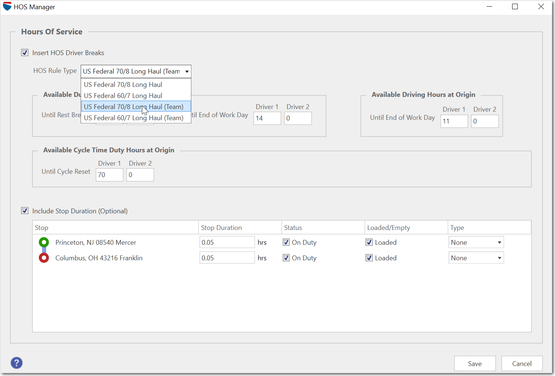Click the green origin stop icon for Princeton
This screenshot has height=376, width=555.
(44, 243)
